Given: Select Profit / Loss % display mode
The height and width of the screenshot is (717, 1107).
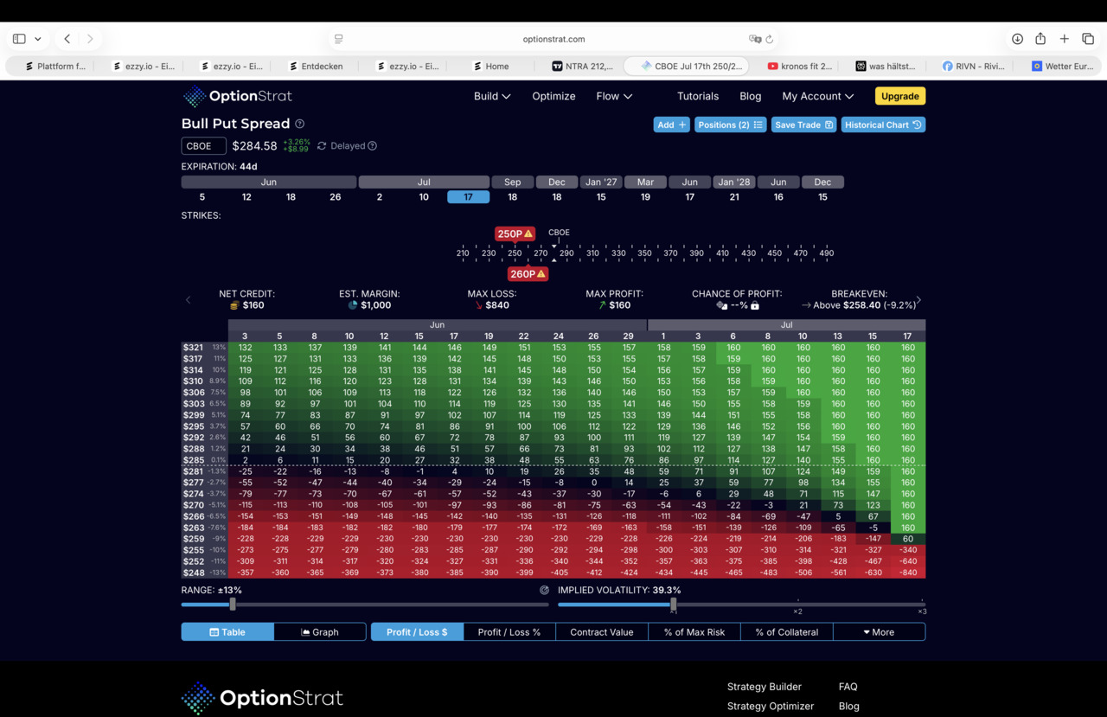Looking at the screenshot, I should [x=509, y=632].
